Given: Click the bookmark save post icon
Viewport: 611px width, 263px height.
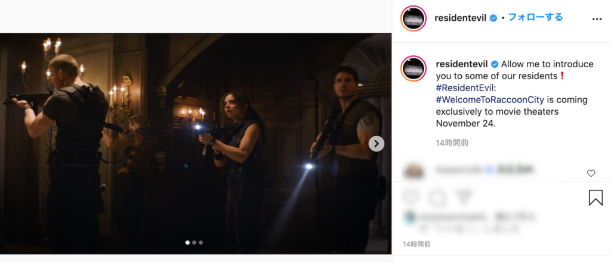Looking at the screenshot, I should click(595, 198).
